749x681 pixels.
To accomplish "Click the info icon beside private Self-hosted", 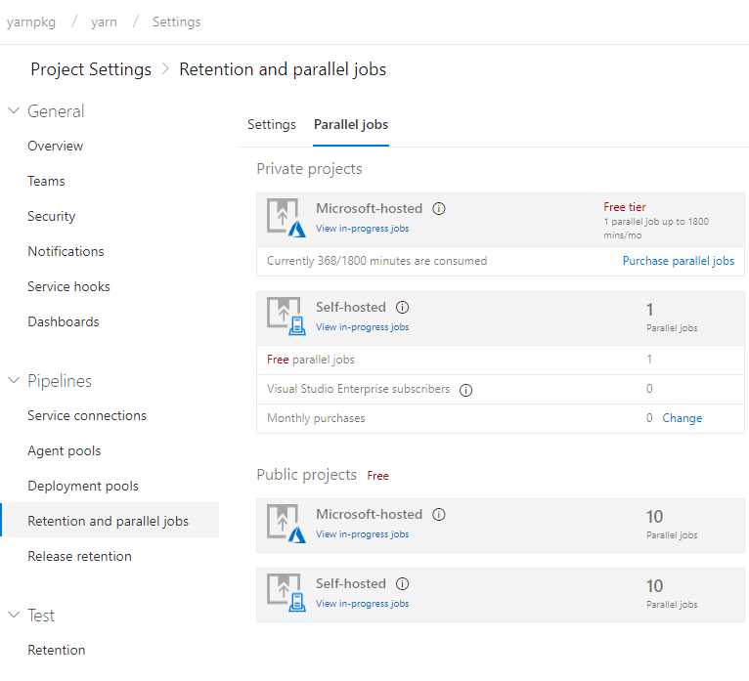I will pos(402,308).
